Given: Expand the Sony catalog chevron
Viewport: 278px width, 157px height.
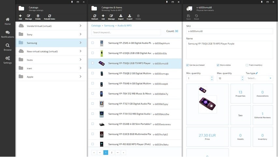Looking at the screenshot, I should (80, 34).
